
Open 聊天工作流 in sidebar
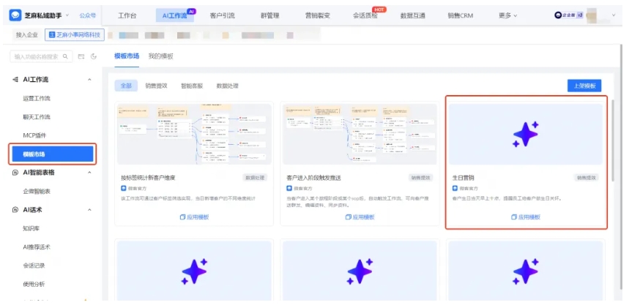point(37,117)
